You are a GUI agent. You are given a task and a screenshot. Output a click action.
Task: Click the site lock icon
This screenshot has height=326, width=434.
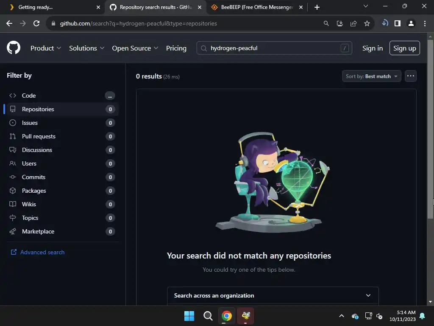click(53, 24)
